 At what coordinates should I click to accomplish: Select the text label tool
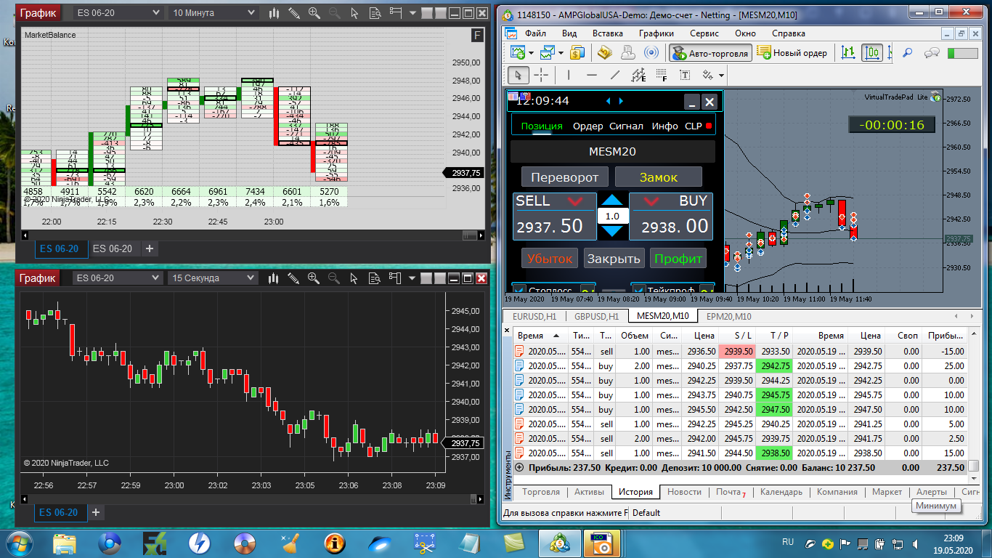pyautogui.click(x=685, y=75)
